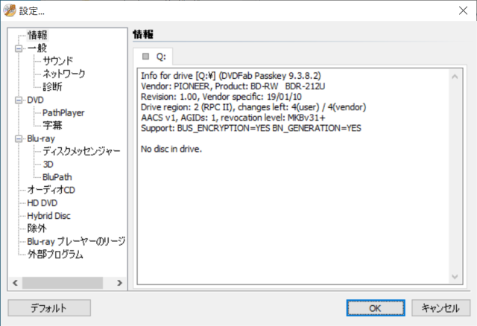Screen dimensions: 477x326
Task: Open the HD DVD settings page
Action: click(42, 203)
